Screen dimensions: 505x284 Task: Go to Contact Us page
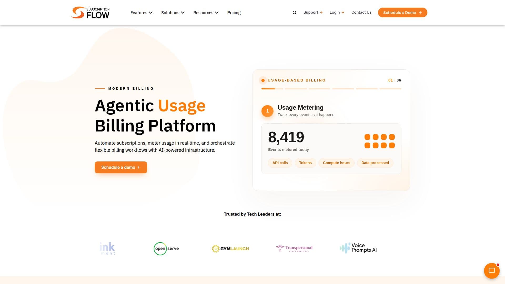click(361, 12)
